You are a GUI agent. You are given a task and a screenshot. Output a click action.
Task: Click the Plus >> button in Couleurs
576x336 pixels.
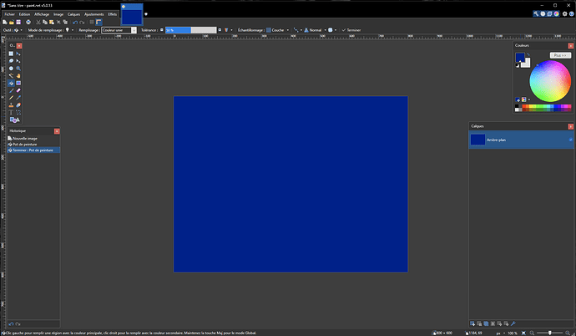560,55
